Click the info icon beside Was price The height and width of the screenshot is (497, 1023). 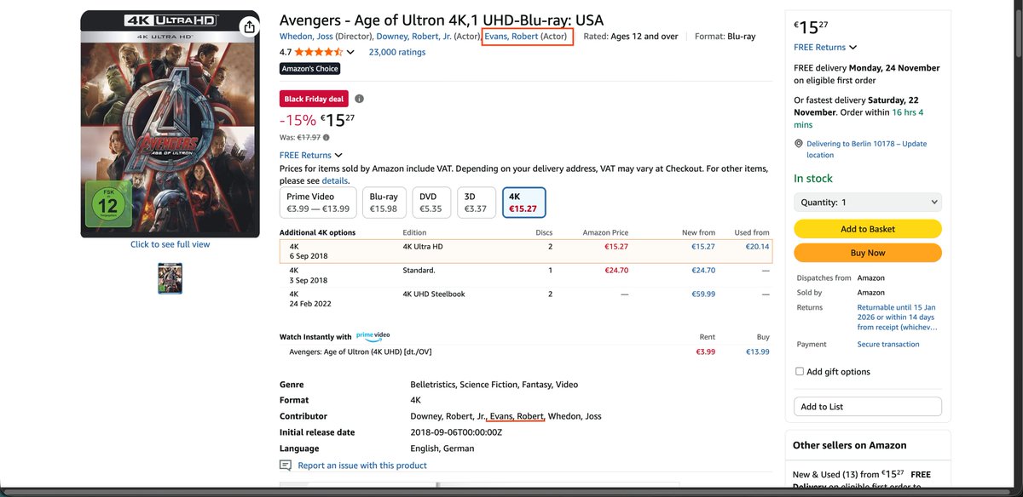[x=327, y=137]
